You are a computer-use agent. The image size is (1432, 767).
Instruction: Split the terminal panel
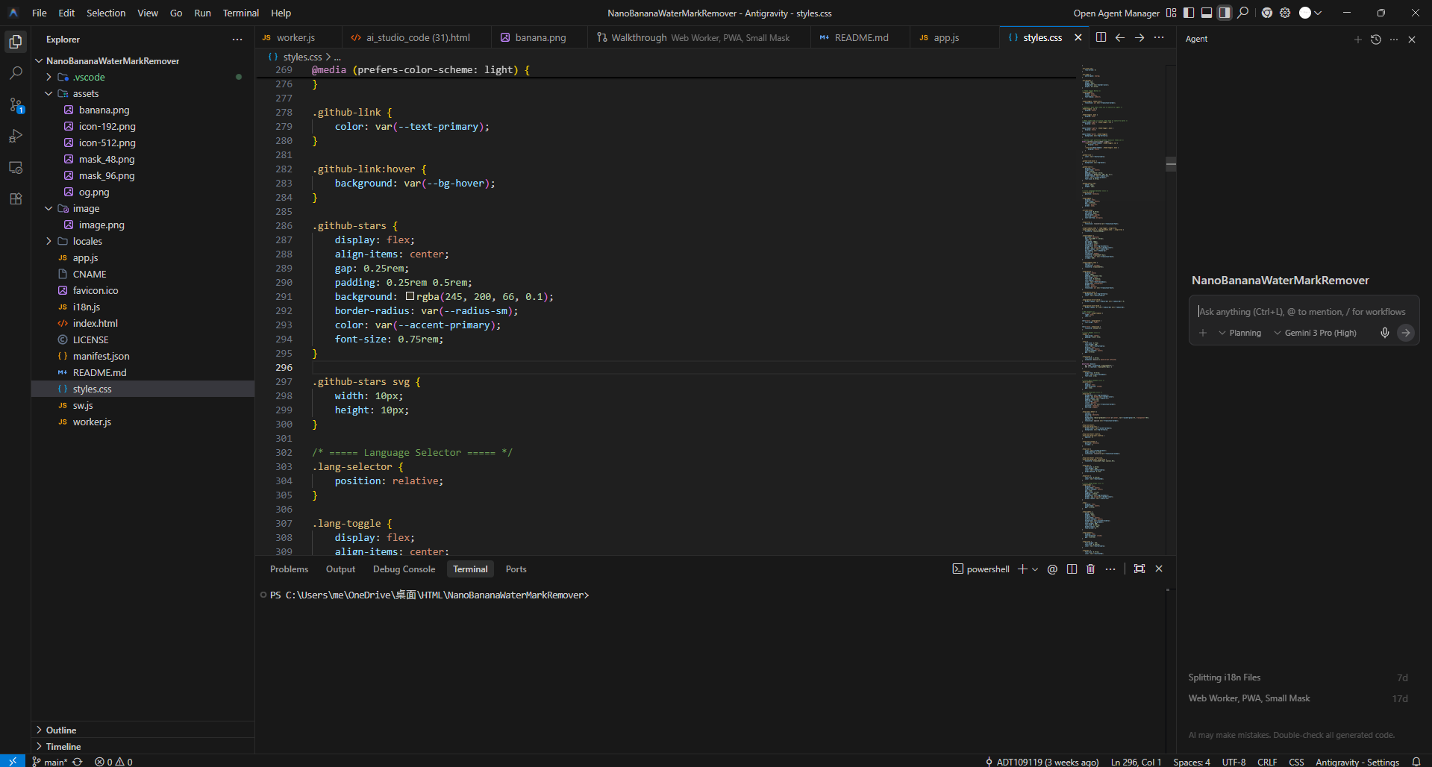tap(1072, 569)
